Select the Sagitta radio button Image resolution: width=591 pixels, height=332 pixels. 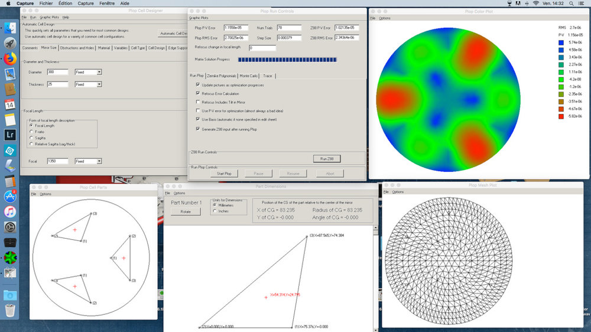click(x=31, y=138)
